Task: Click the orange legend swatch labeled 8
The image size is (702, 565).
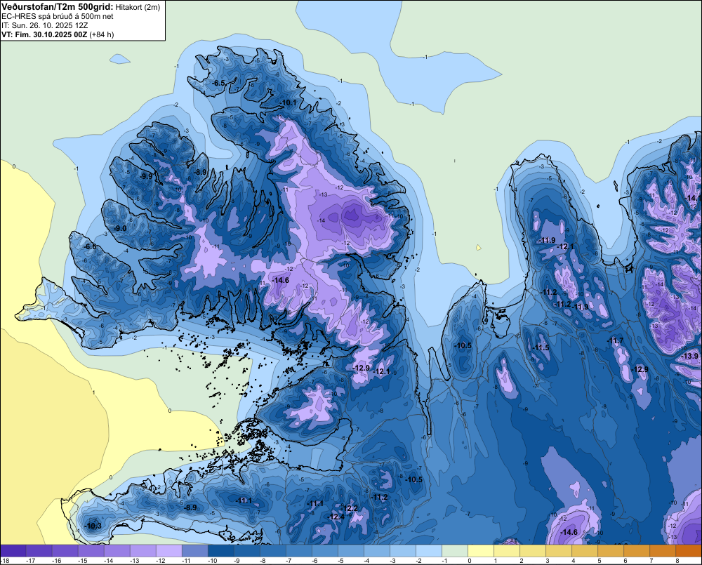Action: [x=689, y=551]
